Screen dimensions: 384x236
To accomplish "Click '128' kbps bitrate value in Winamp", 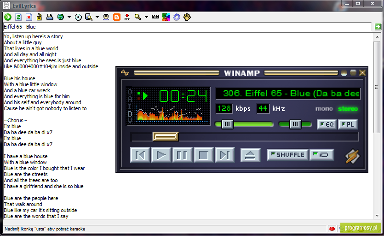I will tap(224, 108).
